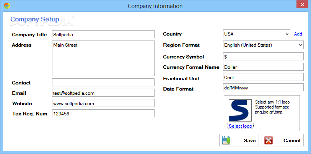Click the Contact label
This screenshot has width=311, height=154.
21,83
